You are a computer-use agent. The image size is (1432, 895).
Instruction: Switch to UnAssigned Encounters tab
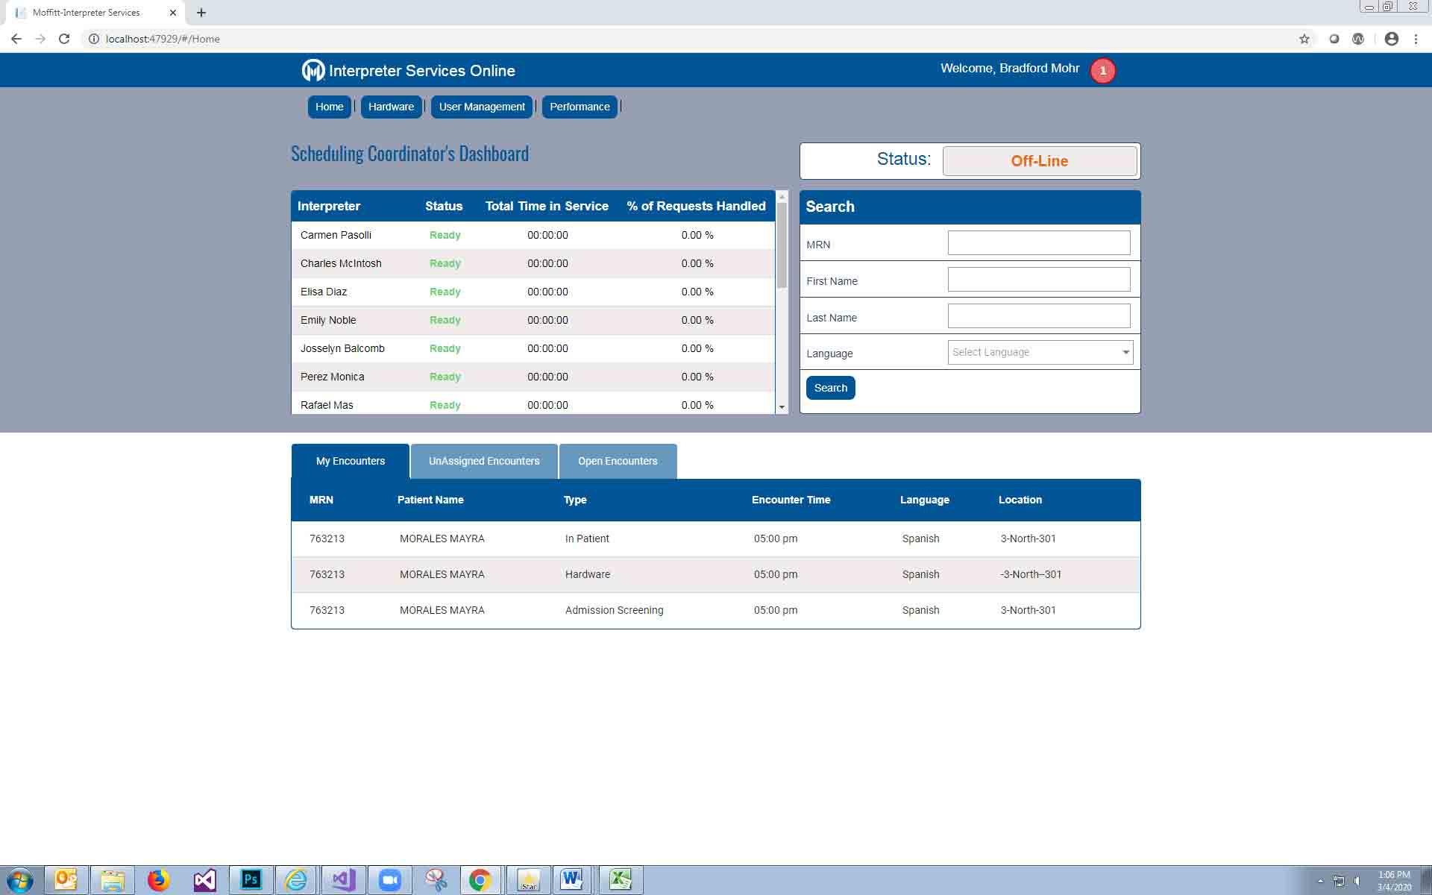483,461
